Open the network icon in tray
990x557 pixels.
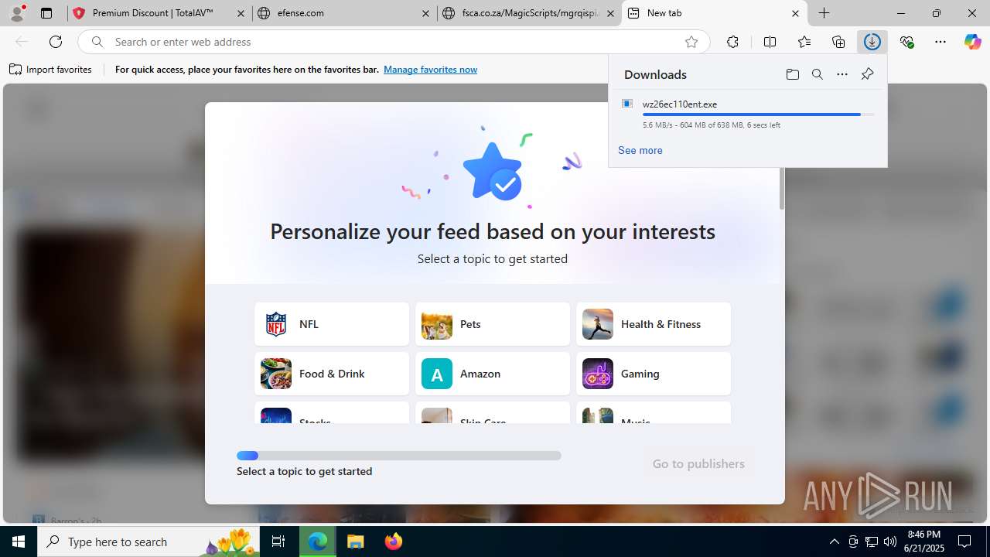872,542
